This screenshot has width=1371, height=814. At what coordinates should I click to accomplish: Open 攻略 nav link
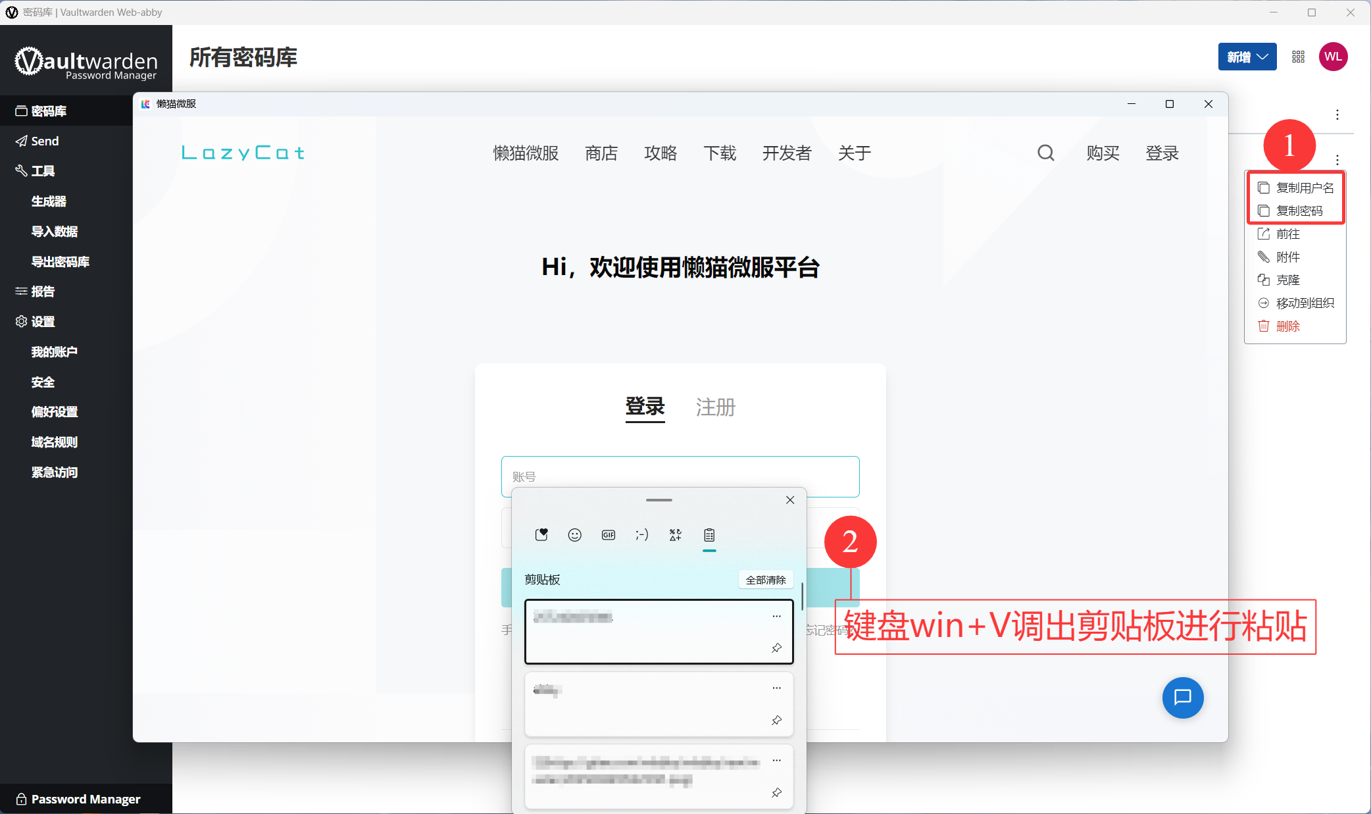[661, 153]
